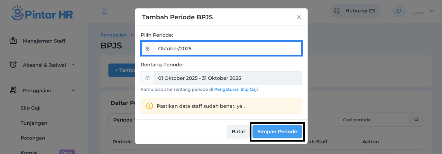Open Slip Gaji submenu item

pyautogui.click(x=30, y=108)
